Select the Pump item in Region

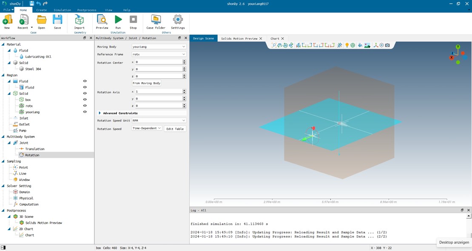tap(23, 131)
